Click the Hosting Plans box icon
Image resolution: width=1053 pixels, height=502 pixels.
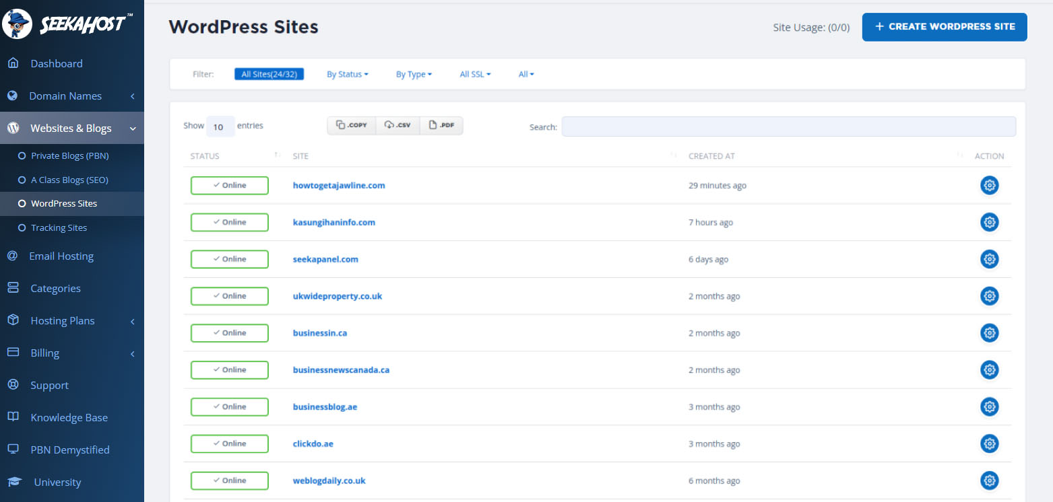(13, 320)
